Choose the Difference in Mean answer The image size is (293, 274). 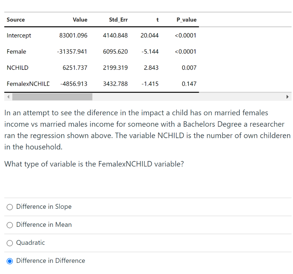click(x=10, y=225)
